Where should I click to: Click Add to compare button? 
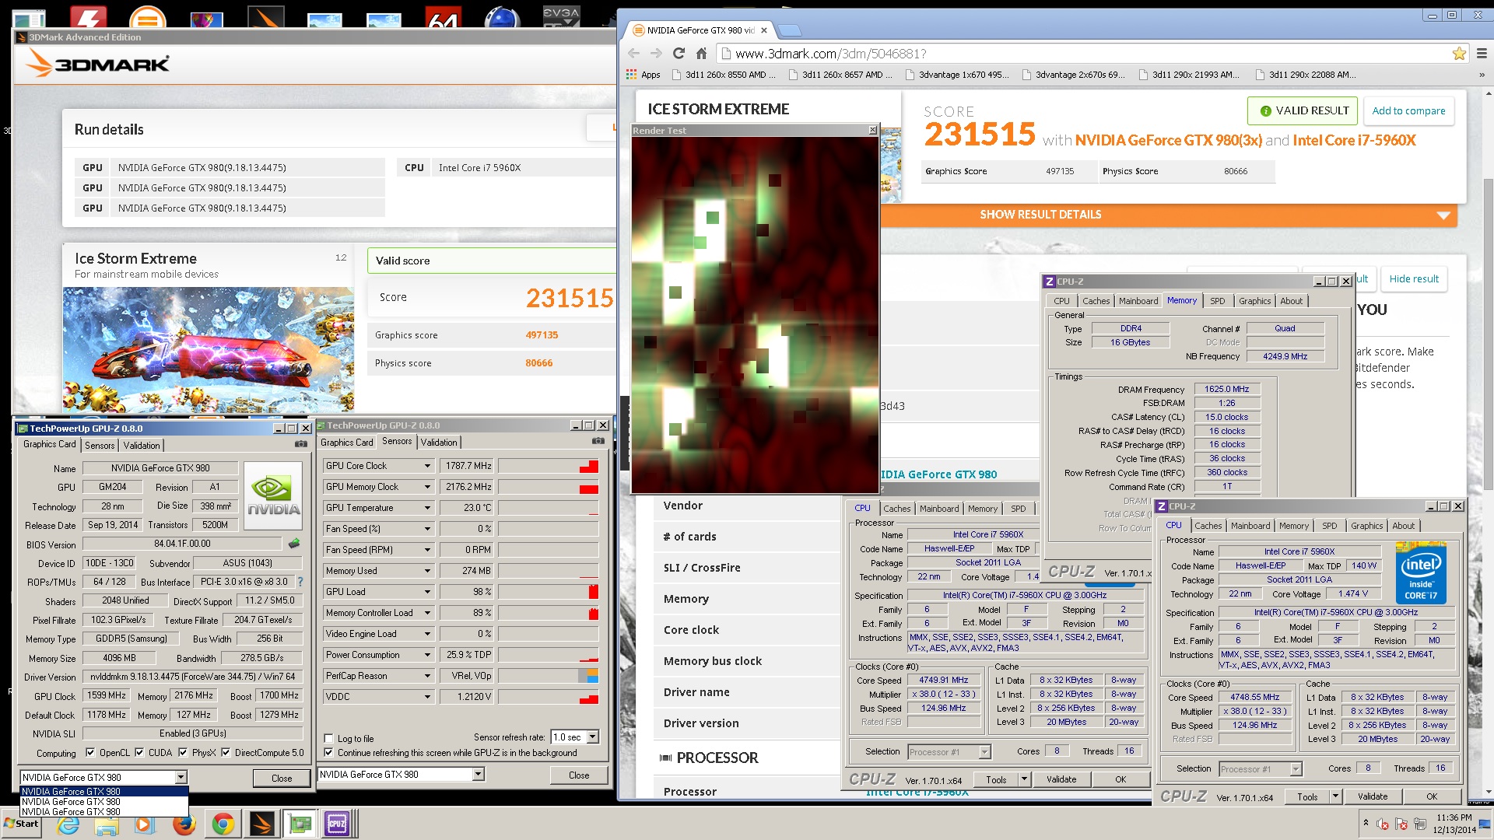point(1408,110)
